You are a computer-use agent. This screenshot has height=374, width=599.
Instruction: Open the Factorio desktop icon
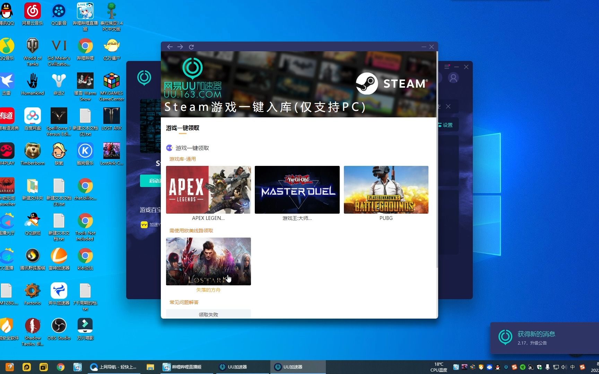pos(33,294)
